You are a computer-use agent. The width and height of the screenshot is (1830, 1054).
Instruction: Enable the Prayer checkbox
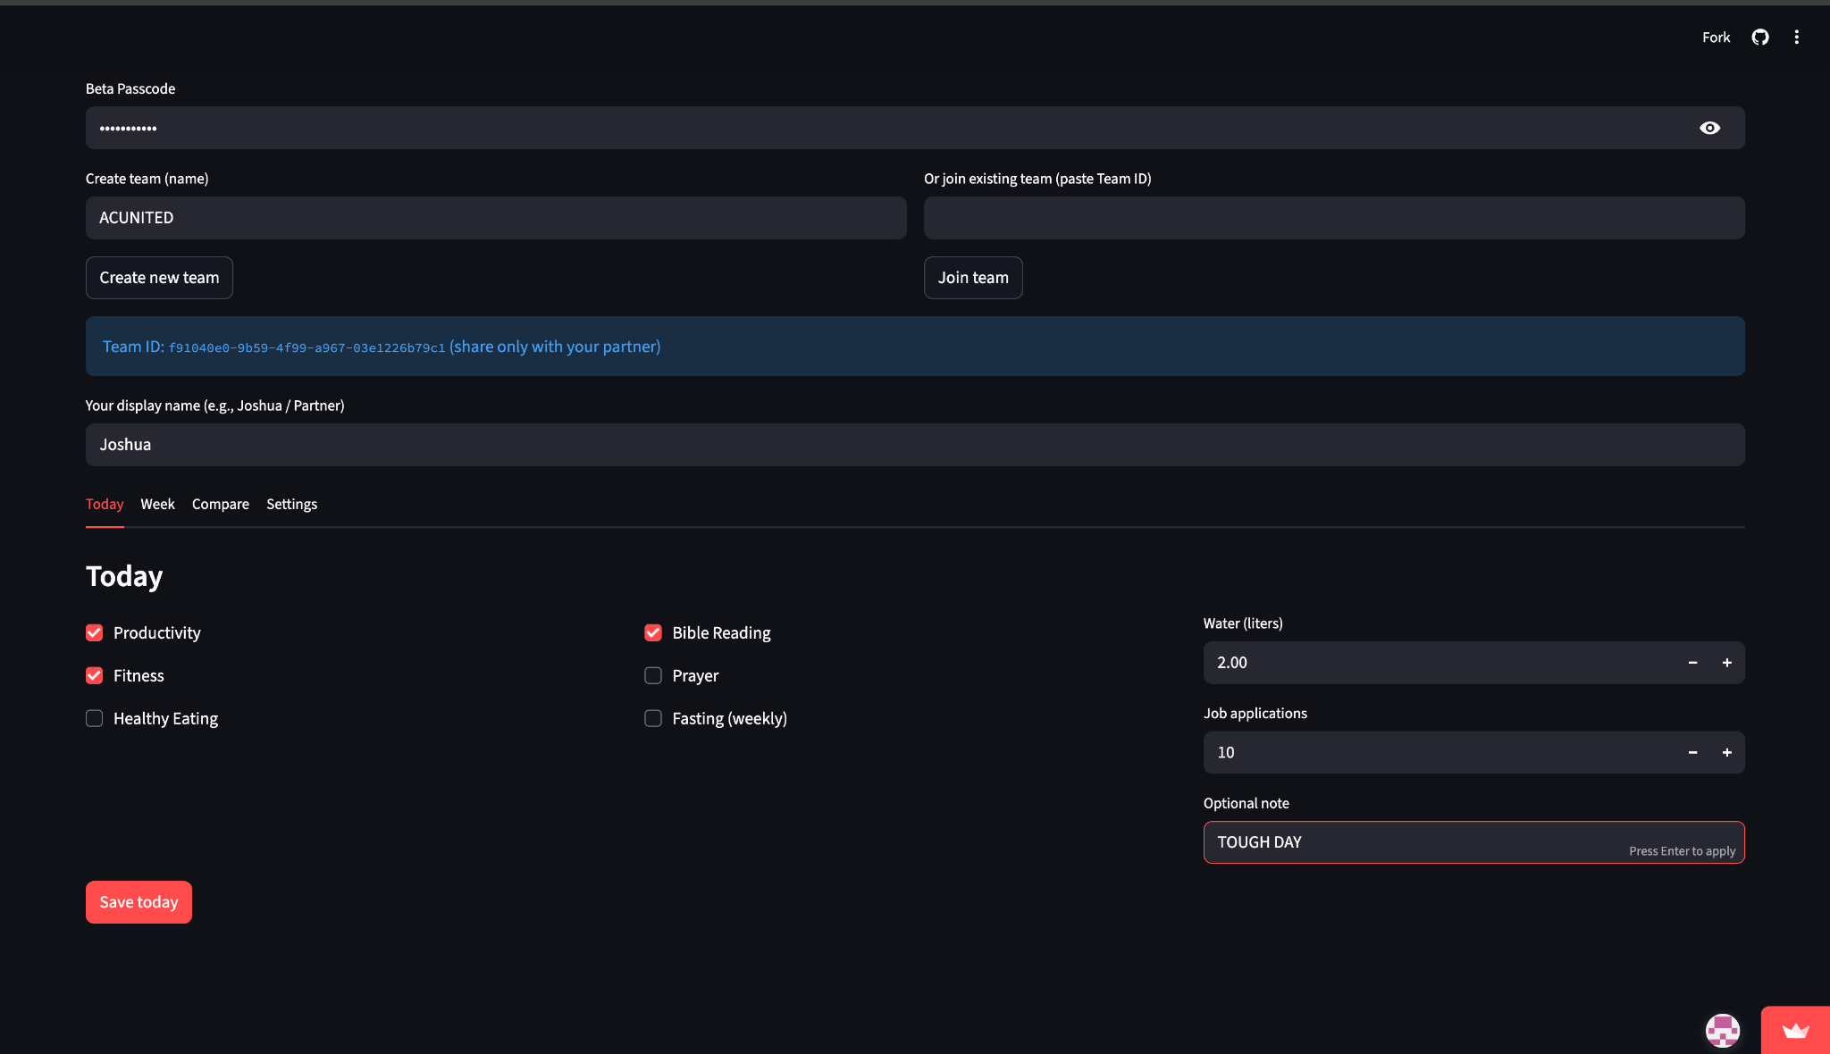pos(653,675)
